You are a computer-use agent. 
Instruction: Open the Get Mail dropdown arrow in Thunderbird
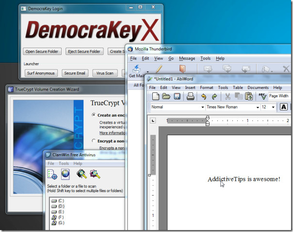[147, 71]
